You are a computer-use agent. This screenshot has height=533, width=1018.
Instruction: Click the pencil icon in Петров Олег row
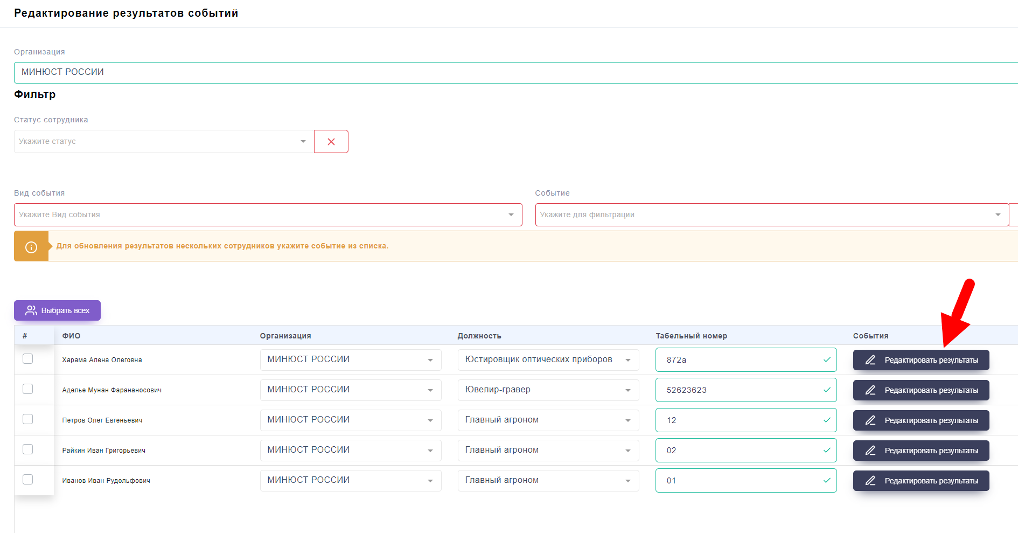pyautogui.click(x=870, y=420)
